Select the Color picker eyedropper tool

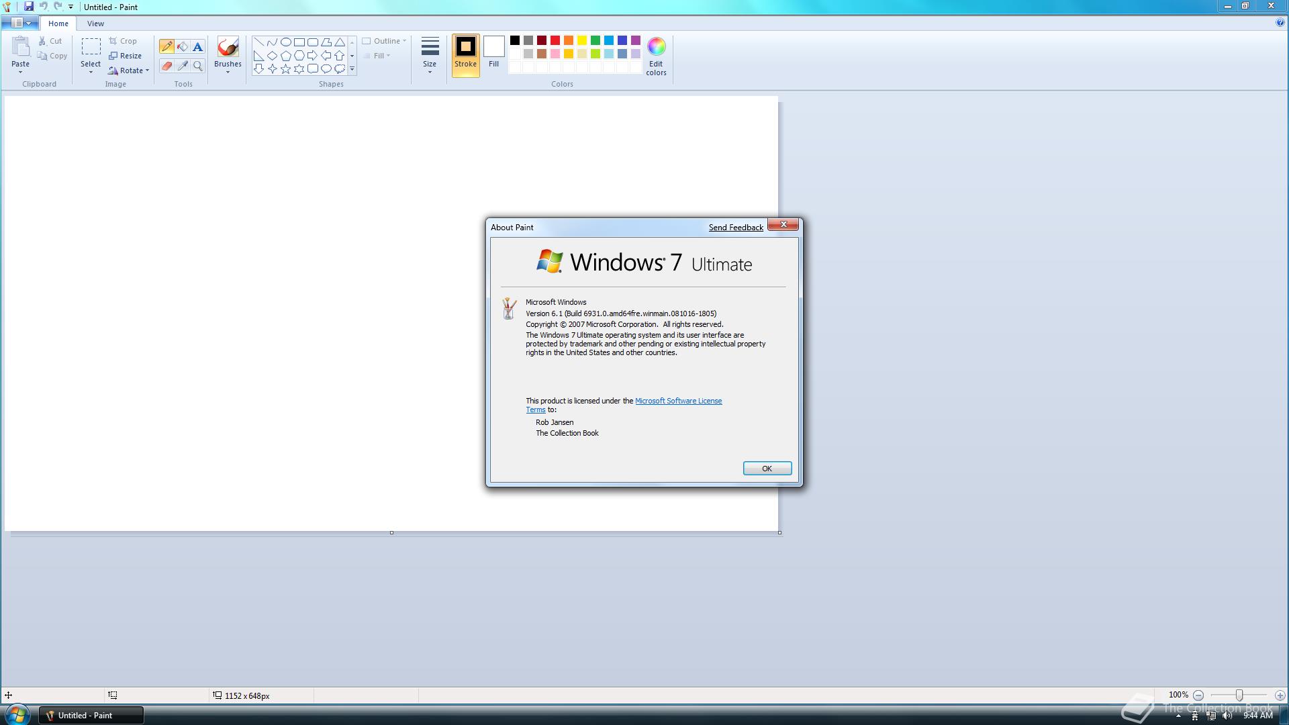pyautogui.click(x=182, y=66)
